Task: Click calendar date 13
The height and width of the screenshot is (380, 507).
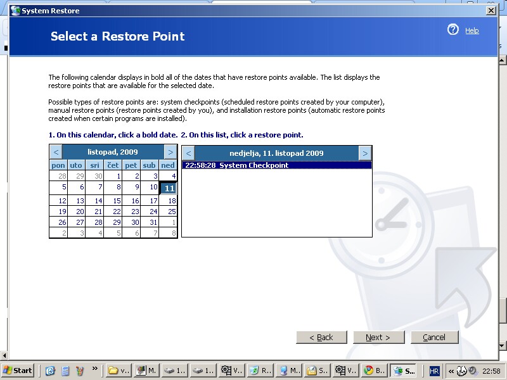Action: [x=76, y=201]
